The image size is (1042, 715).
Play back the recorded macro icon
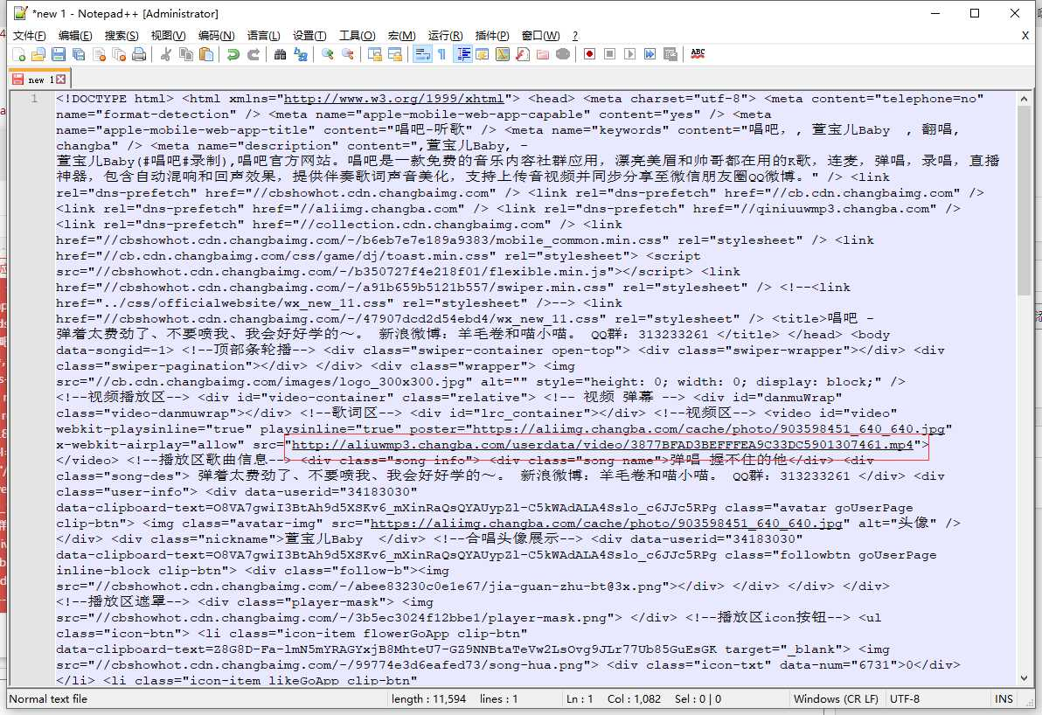pos(630,54)
